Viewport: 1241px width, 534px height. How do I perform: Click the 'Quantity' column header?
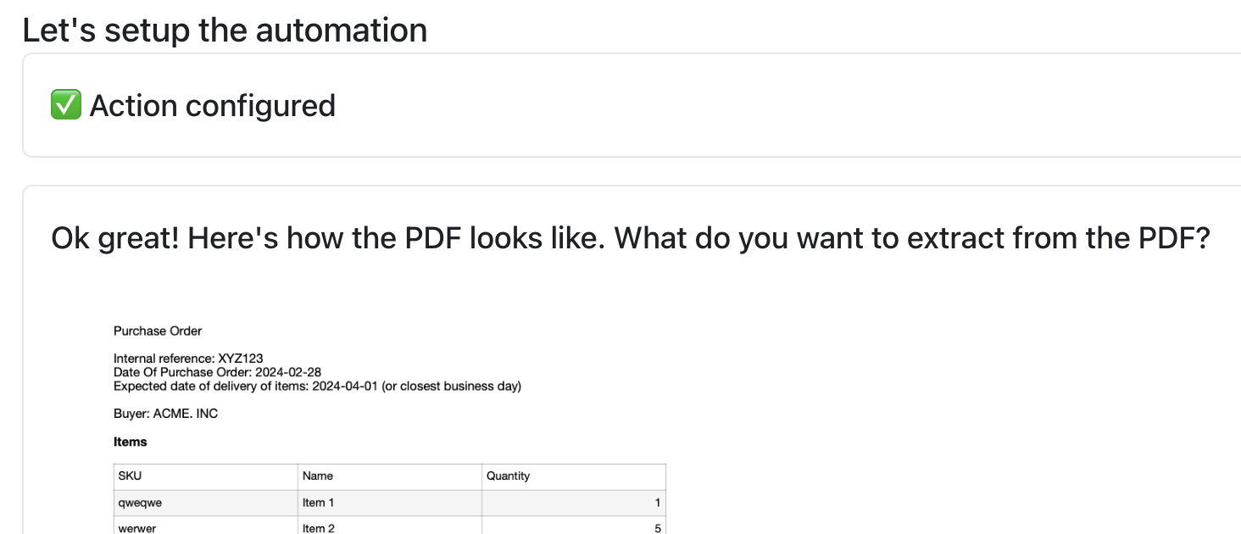point(574,476)
